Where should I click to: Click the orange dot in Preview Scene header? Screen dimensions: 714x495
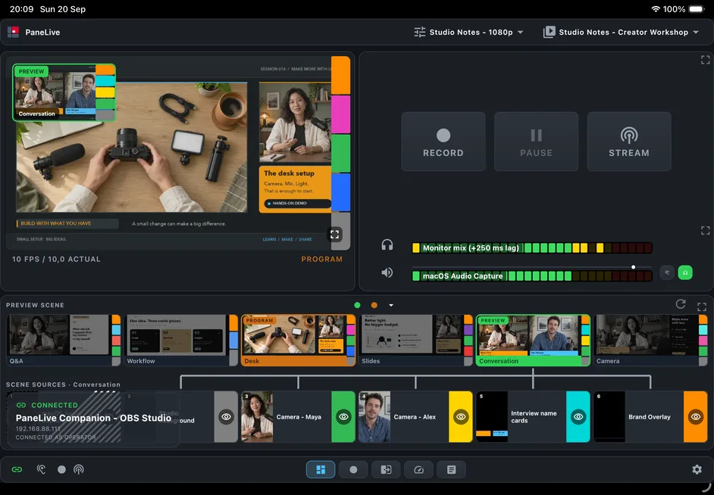pyautogui.click(x=374, y=305)
